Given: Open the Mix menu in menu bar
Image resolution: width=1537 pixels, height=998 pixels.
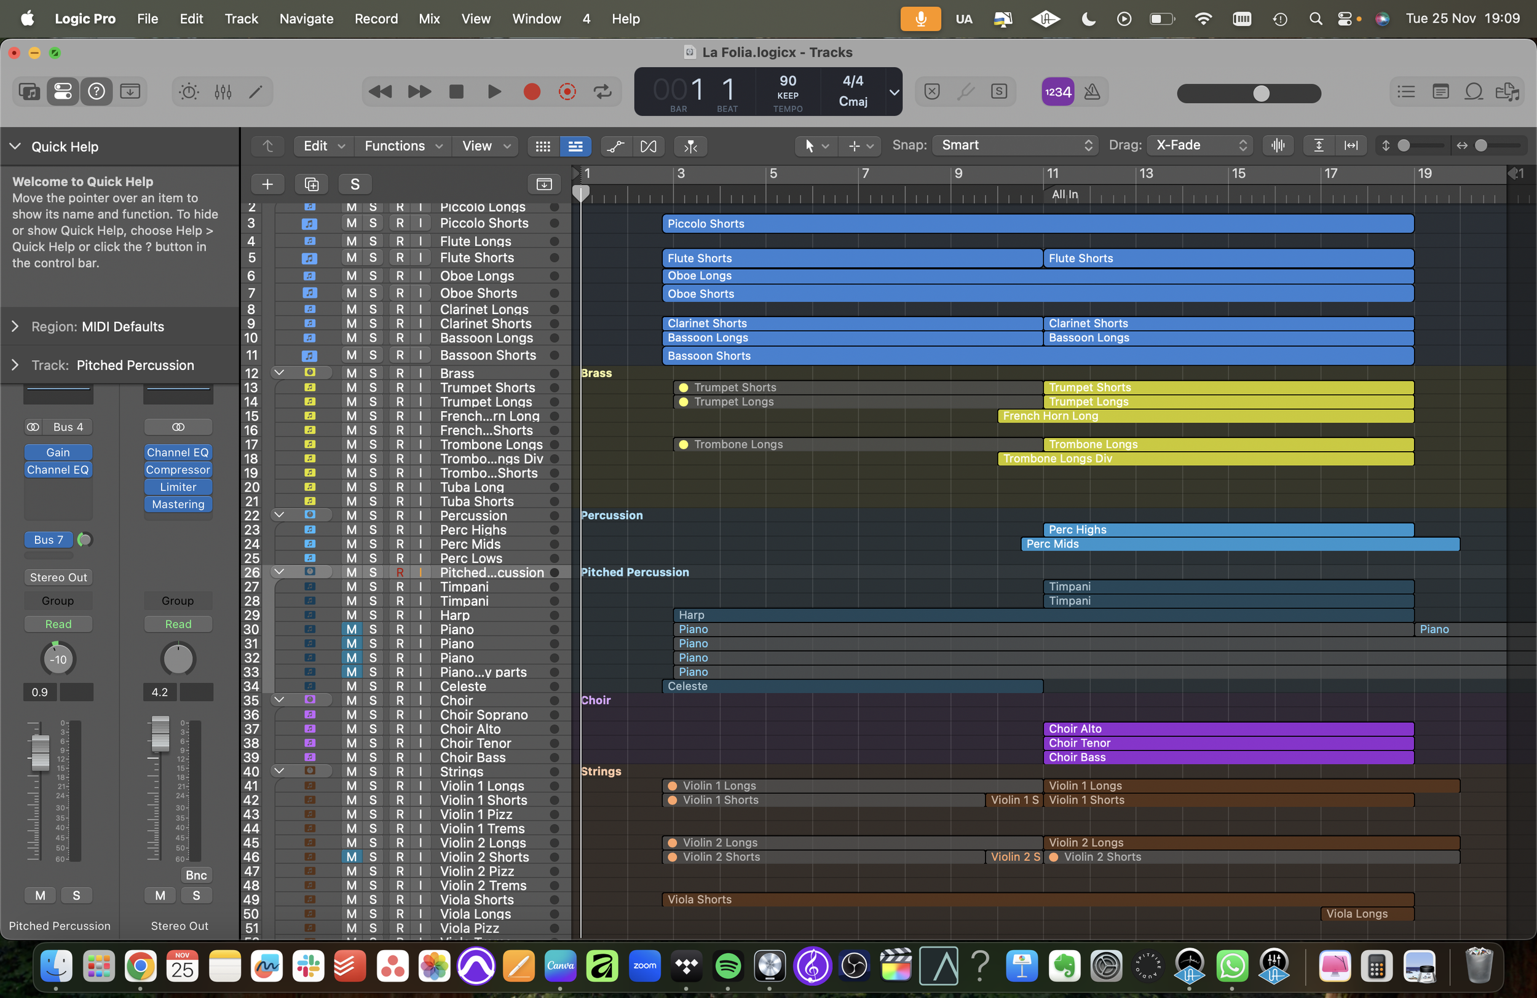Looking at the screenshot, I should (x=429, y=18).
